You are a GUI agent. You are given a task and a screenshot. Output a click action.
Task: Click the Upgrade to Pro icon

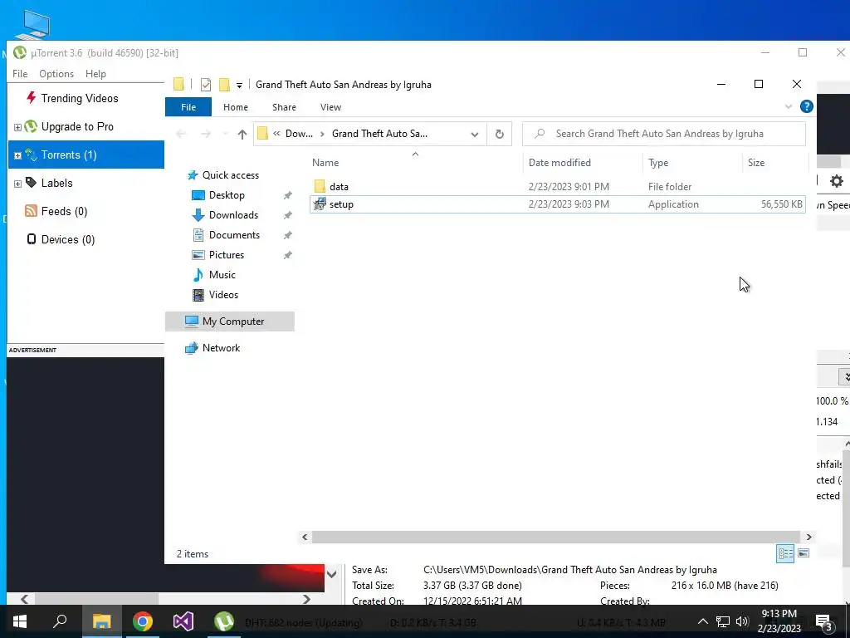click(x=31, y=126)
